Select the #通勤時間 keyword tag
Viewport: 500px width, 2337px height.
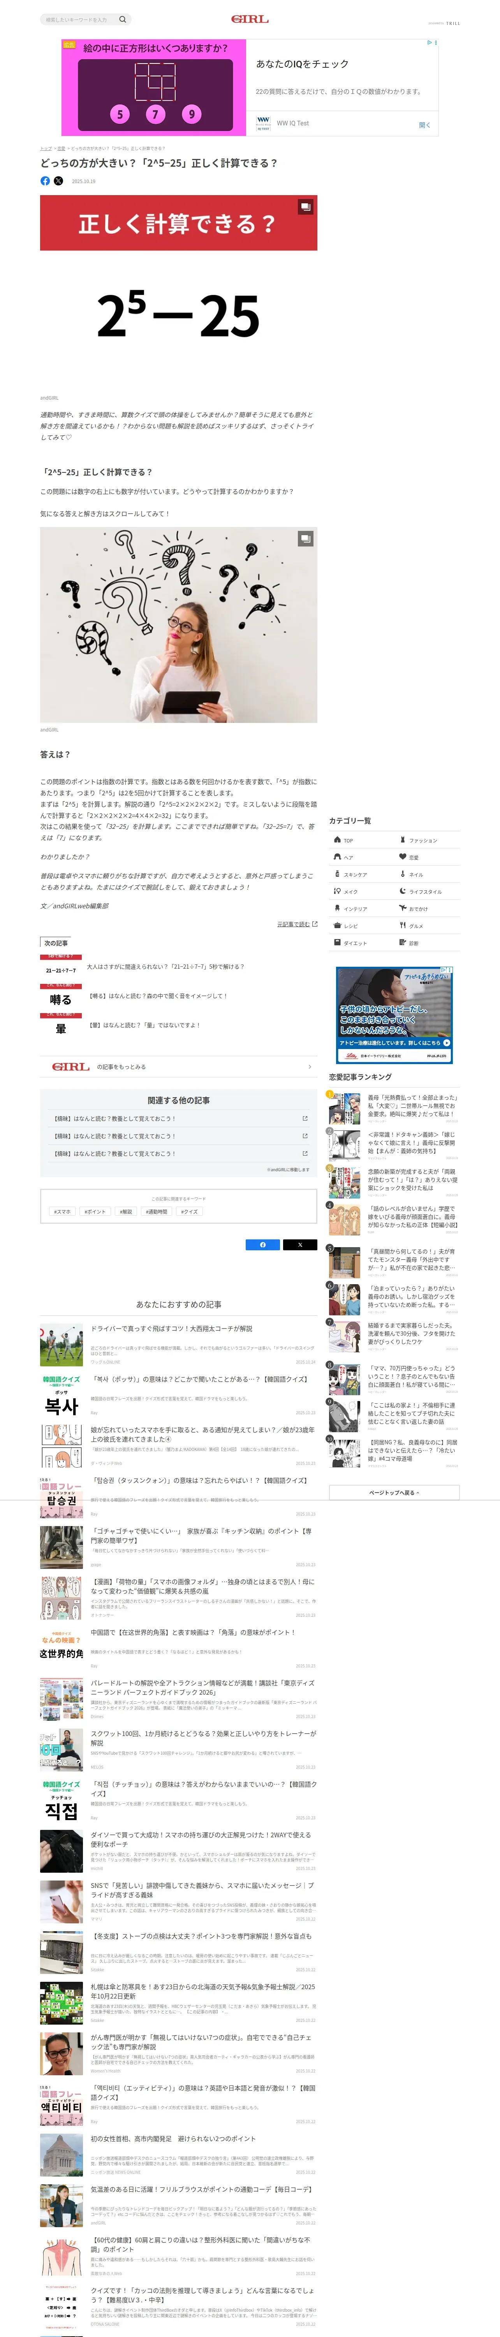tap(157, 1211)
